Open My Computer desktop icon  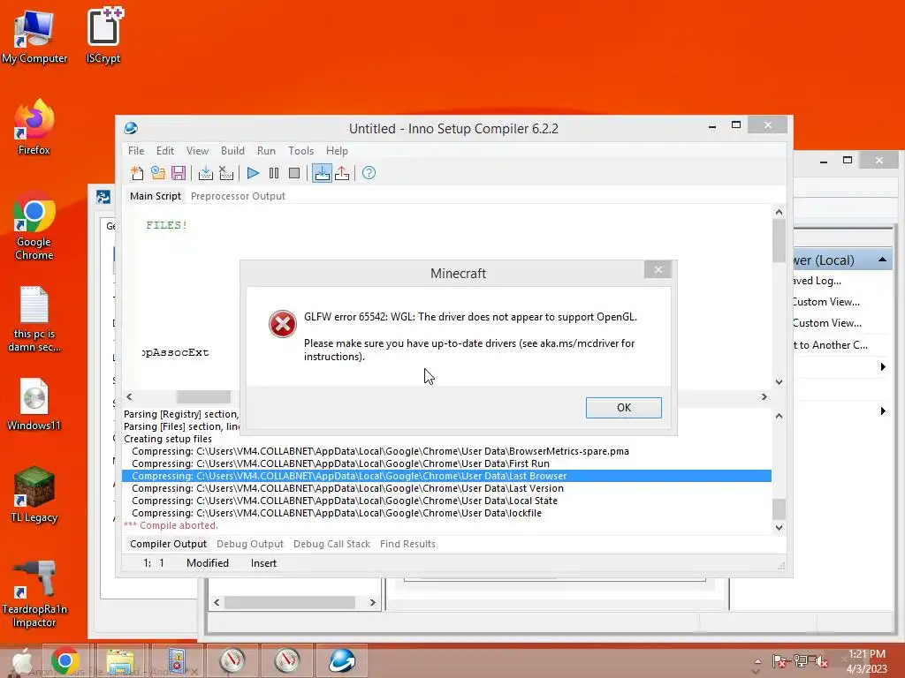(x=34, y=37)
